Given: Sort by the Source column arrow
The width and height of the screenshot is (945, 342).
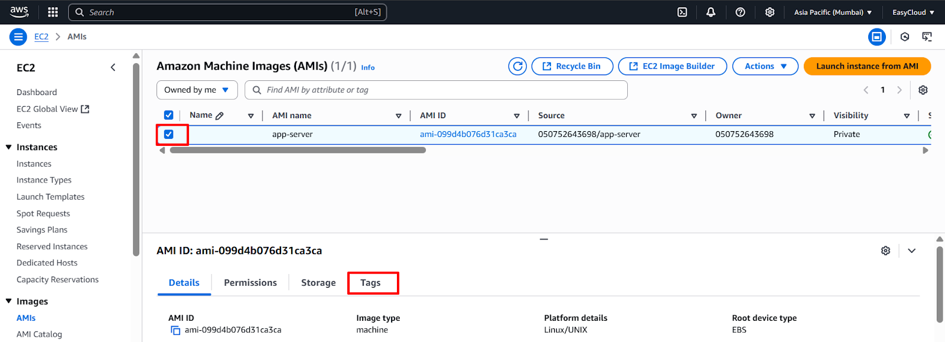Looking at the screenshot, I should coord(694,116).
